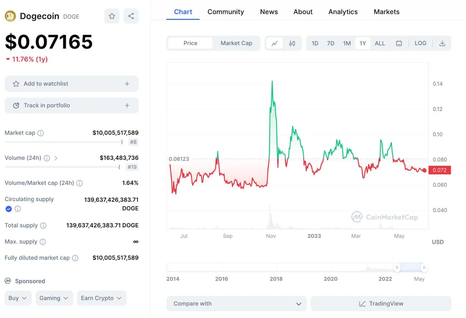Open Gaming dropdown
The image size is (466, 318).
[54, 298]
